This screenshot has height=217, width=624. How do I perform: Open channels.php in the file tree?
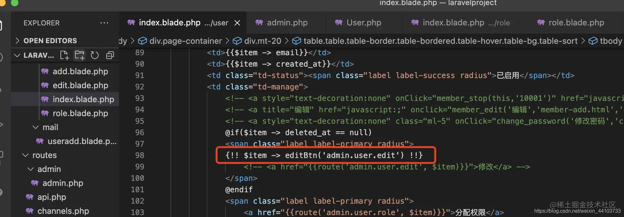click(x=63, y=211)
